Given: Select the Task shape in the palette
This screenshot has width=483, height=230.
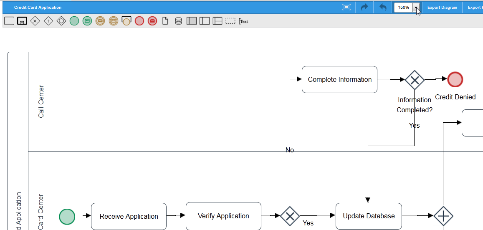Looking at the screenshot, I should pyautogui.click(x=9, y=21).
